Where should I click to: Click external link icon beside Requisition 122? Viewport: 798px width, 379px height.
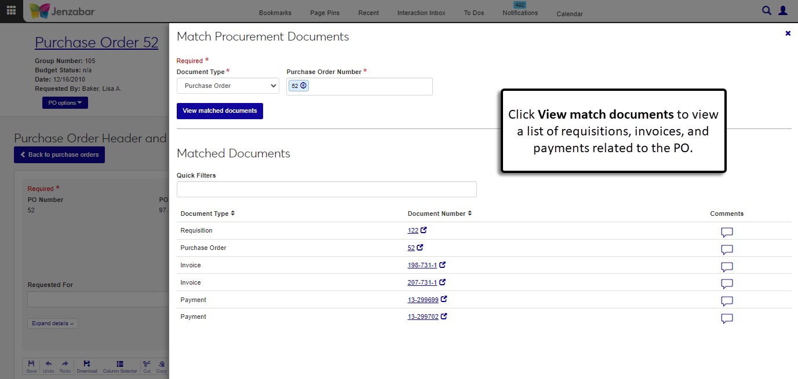click(x=424, y=230)
